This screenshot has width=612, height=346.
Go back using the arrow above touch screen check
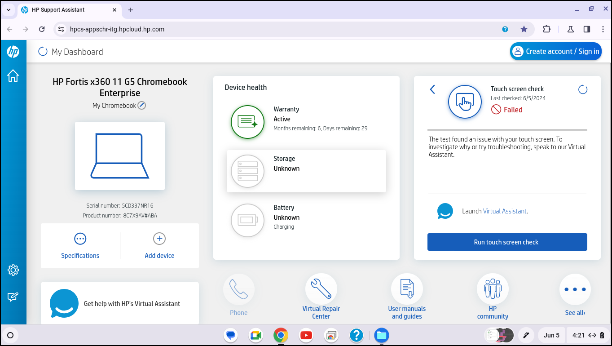[432, 89]
